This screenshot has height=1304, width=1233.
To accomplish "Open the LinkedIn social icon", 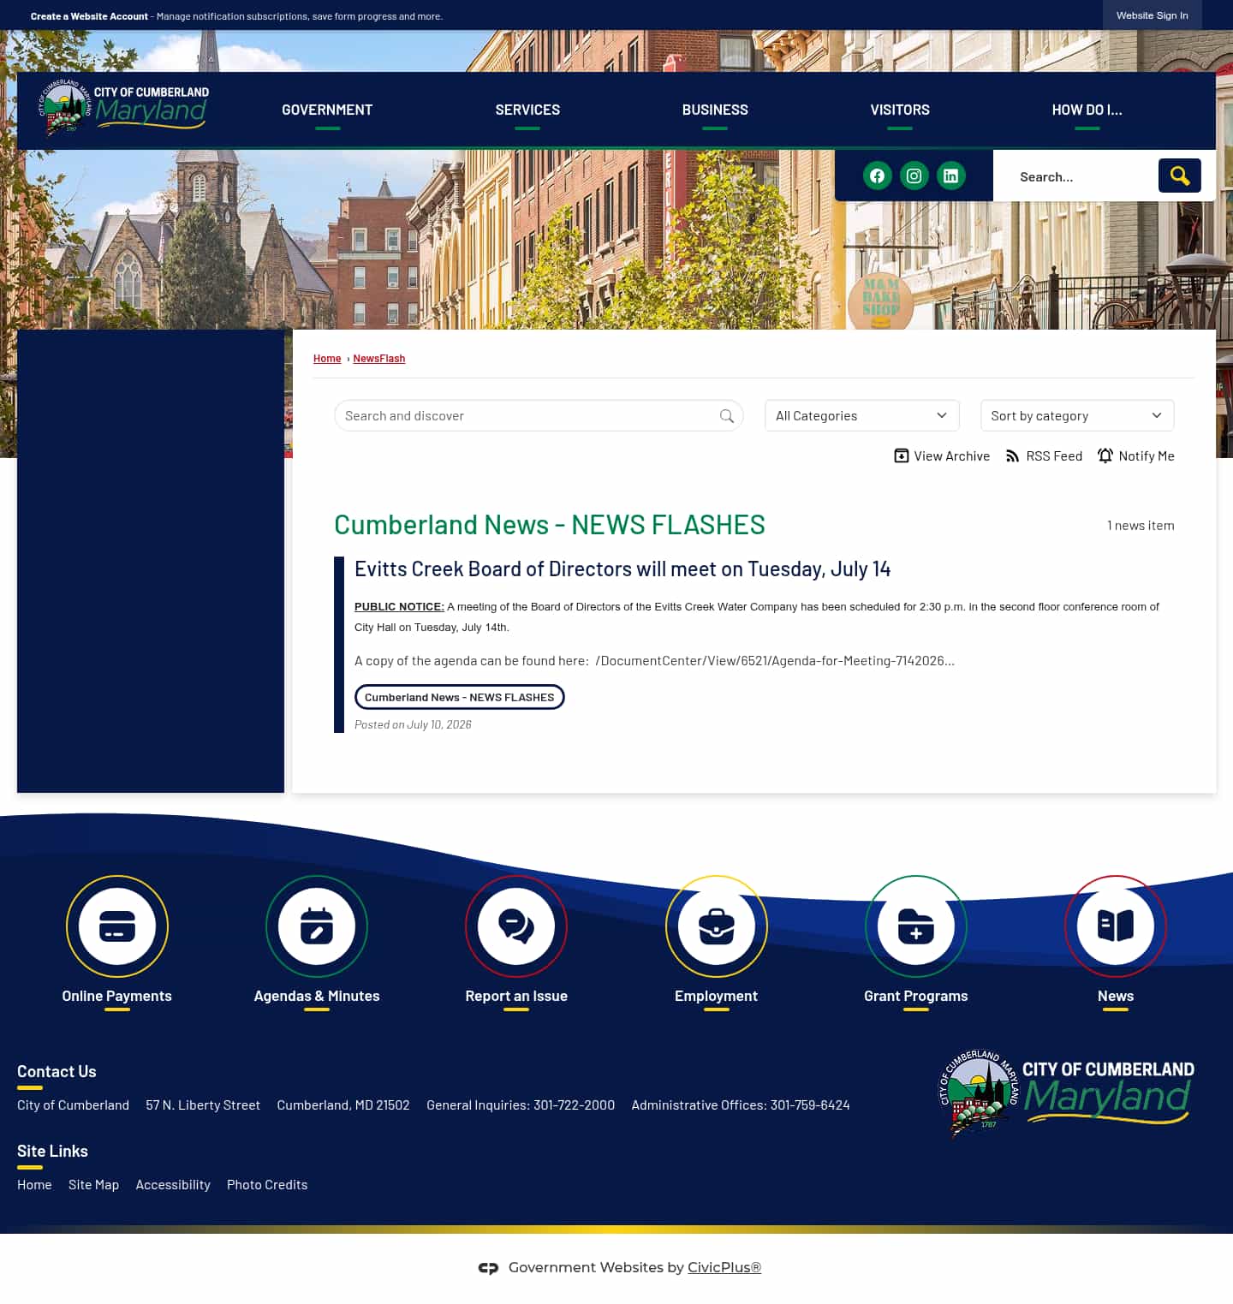I will (x=950, y=176).
